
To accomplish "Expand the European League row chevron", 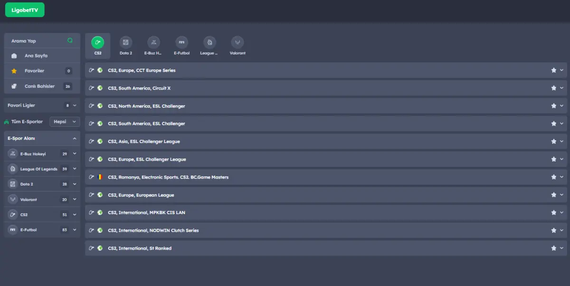I will [561, 195].
